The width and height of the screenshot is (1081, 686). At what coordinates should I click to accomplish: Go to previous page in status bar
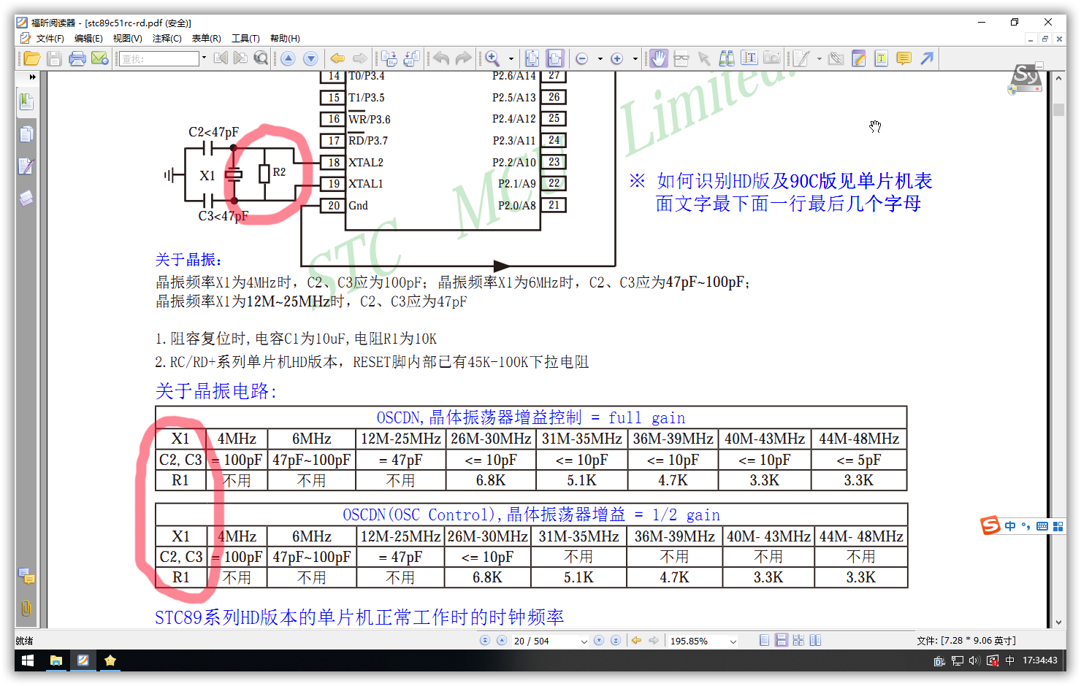point(502,641)
